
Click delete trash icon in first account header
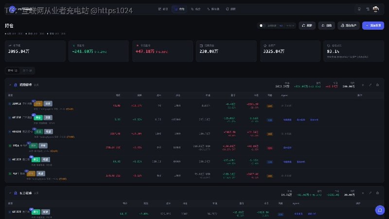tap(377, 85)
